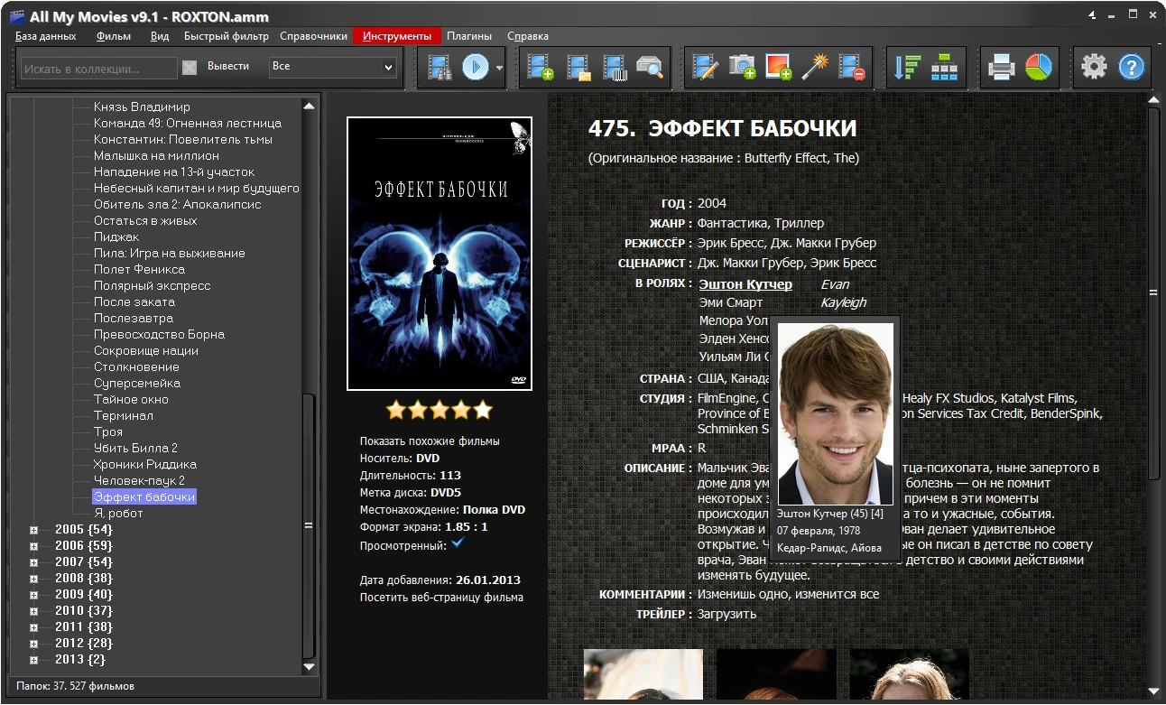The width and height of the screenshot is (1166, 705).
Task: Click the movie list scrollbar thumb
Action: tap(309, 524)
